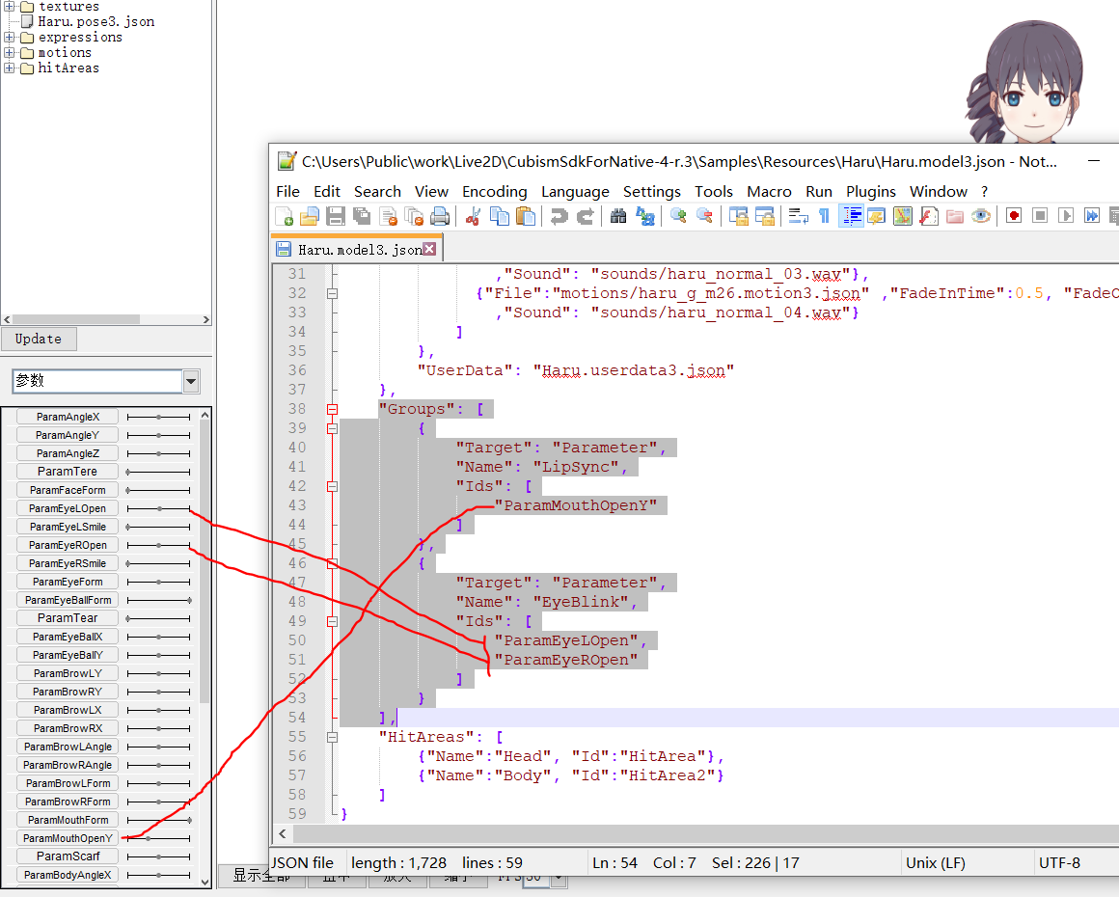Image resolution: width=1119 pixels, height=897 pixels.
Task: Click the Zoom In magnifier icon
Action: (679, 216)
